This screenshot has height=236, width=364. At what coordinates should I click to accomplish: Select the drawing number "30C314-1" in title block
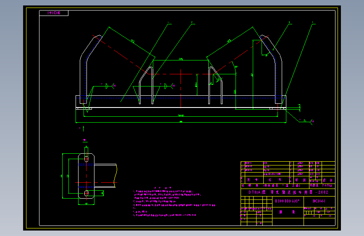319,201
